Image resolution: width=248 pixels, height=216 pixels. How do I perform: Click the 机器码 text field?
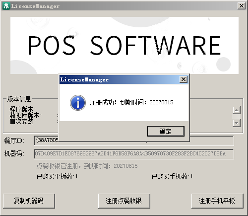pyautogui.click(x=134, y=154)
